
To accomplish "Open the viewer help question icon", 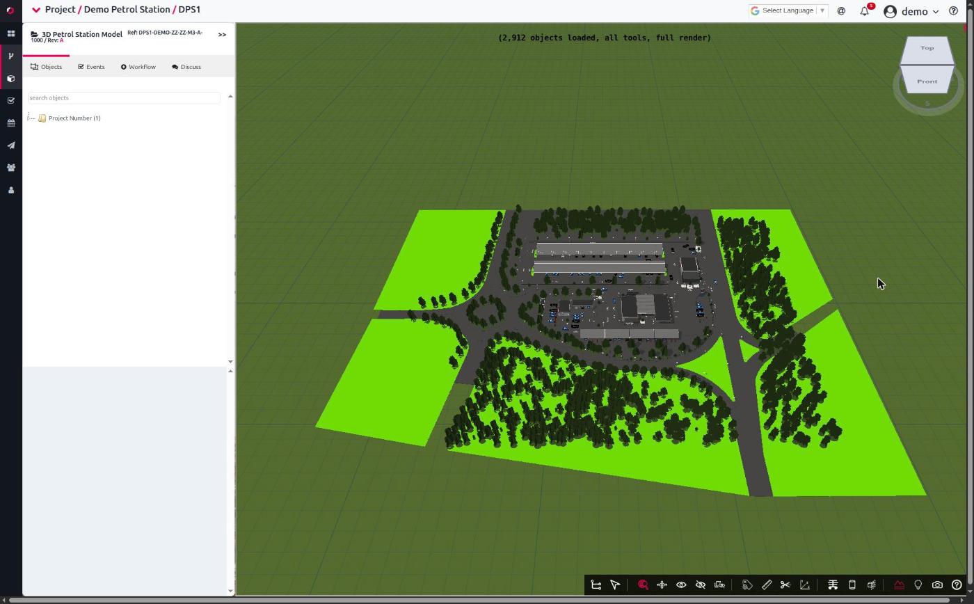I will pyautogui.click(x=957, y=585).
